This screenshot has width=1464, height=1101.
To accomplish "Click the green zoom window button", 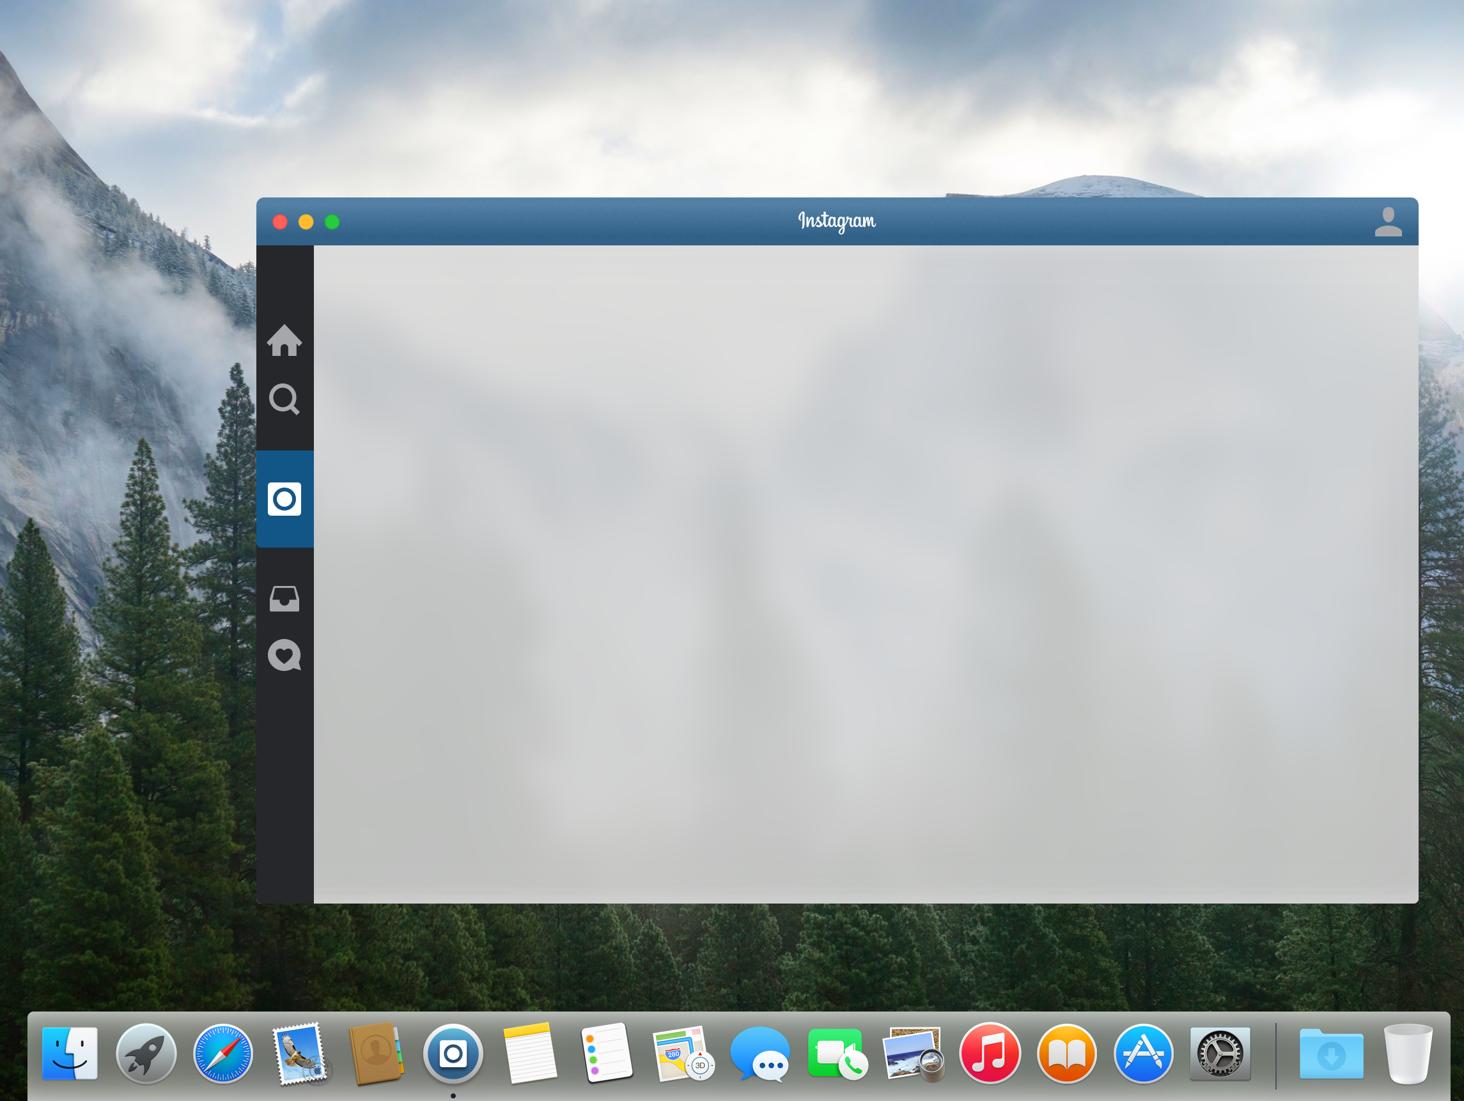I will pos(332,222).
